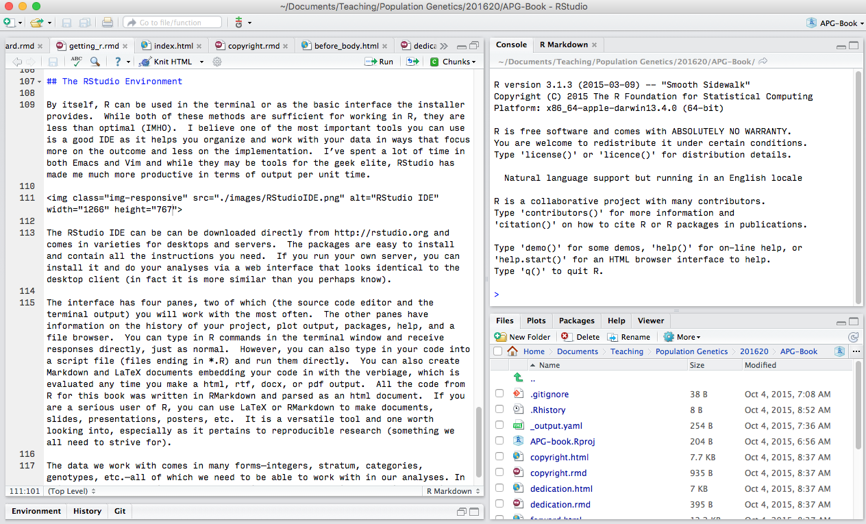Go back to previous source location arrow
Screen dimensions: 866x524
pos(17,62)
